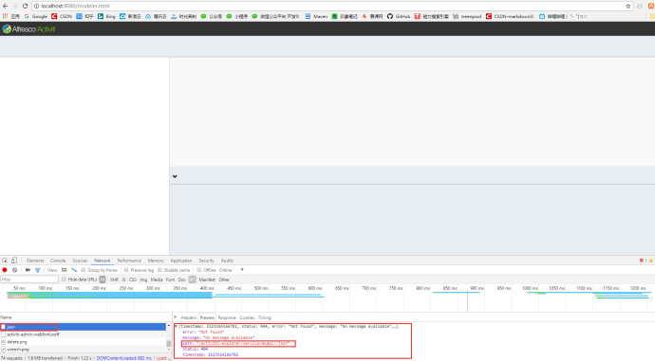Switch to the Sources tab
655x361 pixels.
click(80, 261)
